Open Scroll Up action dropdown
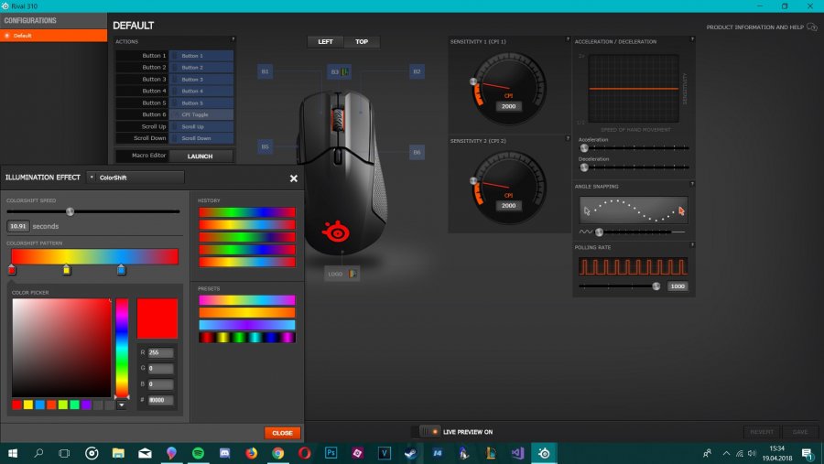The width and height of the screenshot is (824, 464). (x=201, y=126)
